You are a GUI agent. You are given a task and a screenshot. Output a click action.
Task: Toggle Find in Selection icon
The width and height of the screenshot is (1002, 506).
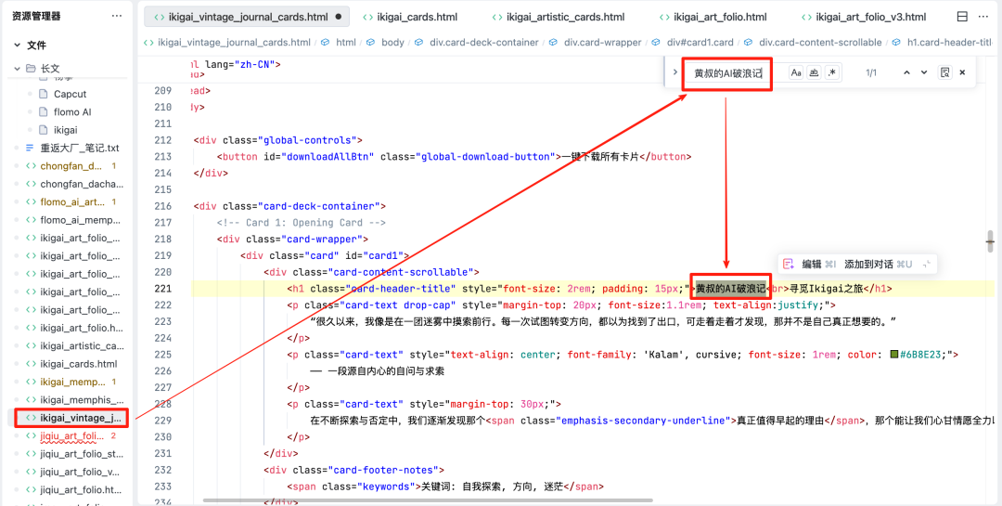(x=944, y=73)
